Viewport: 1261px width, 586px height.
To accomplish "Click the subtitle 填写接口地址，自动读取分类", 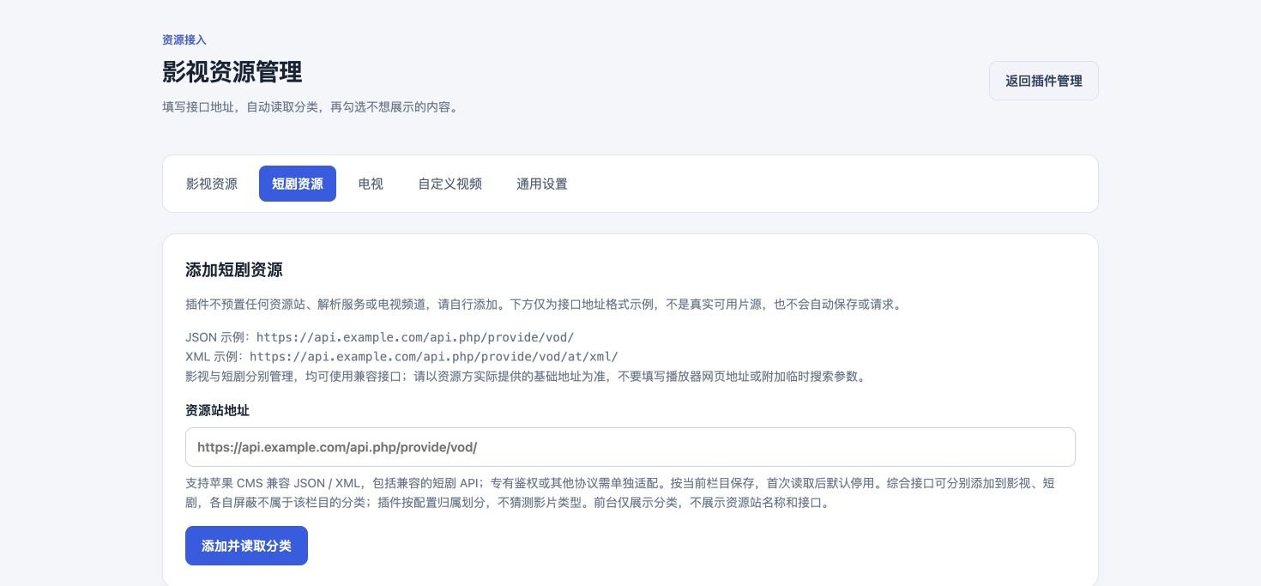I will (x=310, y=107).
